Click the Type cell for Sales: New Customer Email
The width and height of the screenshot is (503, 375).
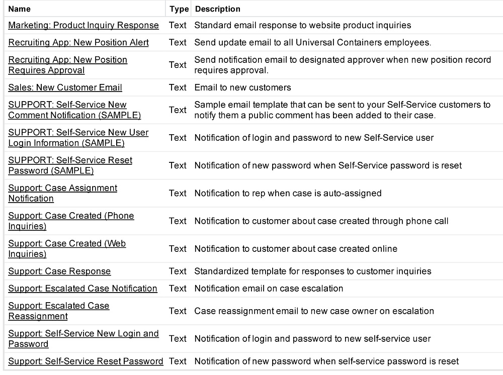coord(178,87)
